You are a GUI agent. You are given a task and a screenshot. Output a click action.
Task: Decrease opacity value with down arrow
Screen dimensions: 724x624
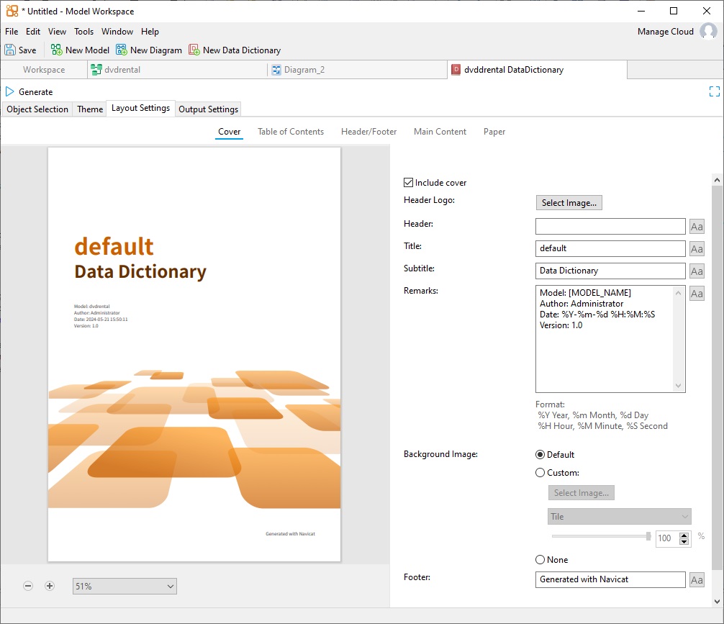[684, 541]
